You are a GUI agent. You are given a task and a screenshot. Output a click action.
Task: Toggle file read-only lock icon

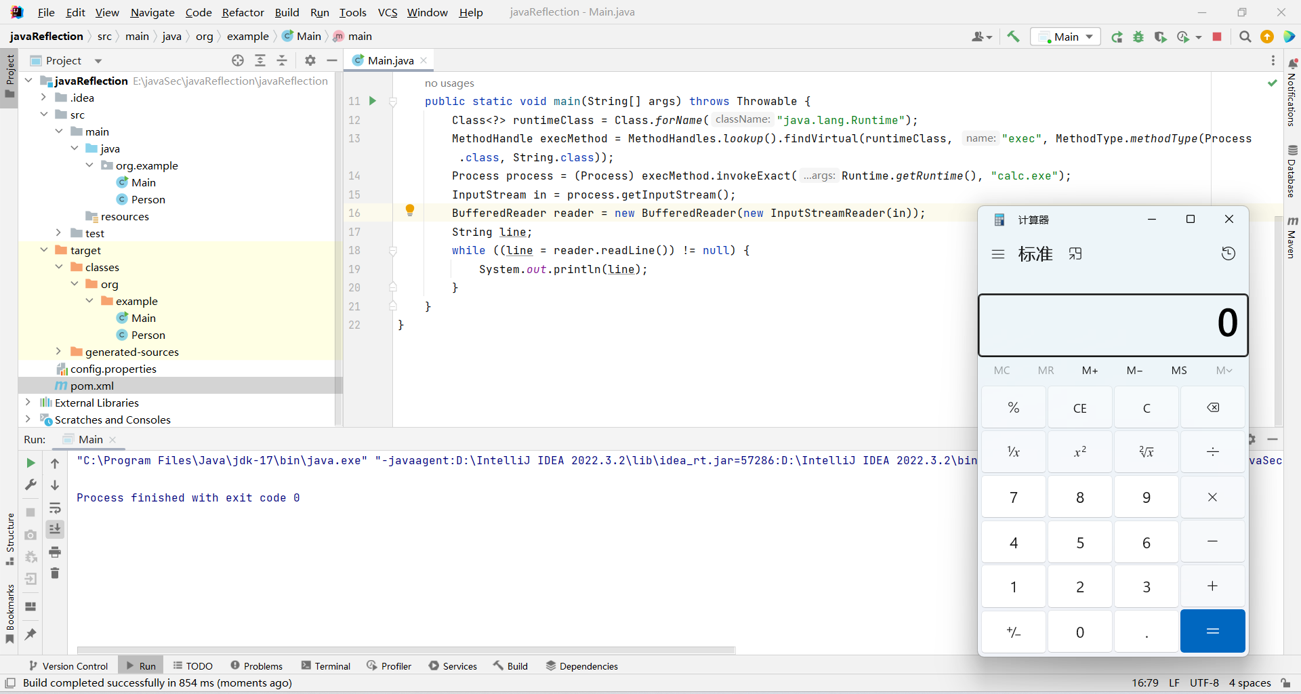[x=1285, y=683]
